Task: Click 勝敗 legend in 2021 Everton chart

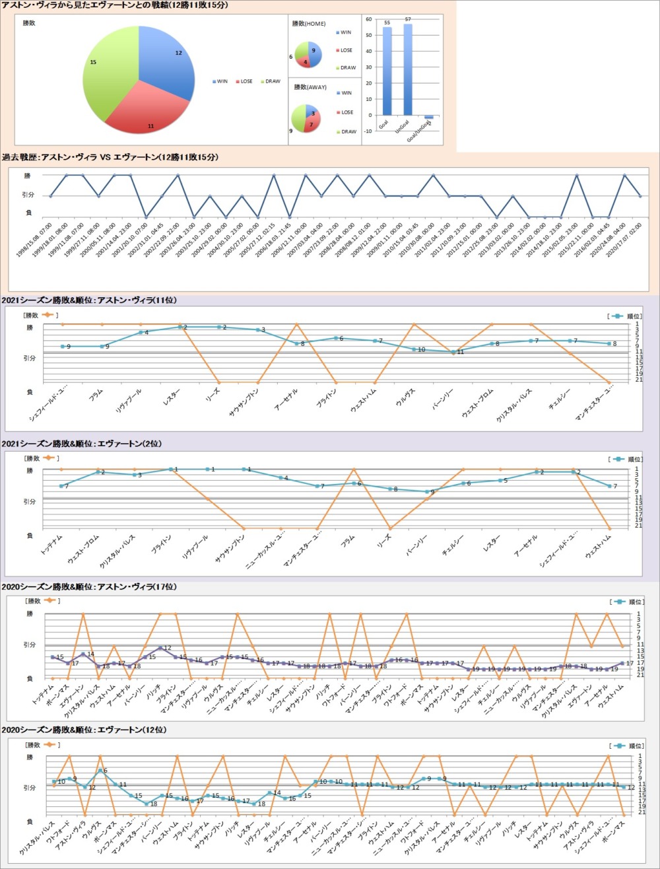Action: [40, 458]
